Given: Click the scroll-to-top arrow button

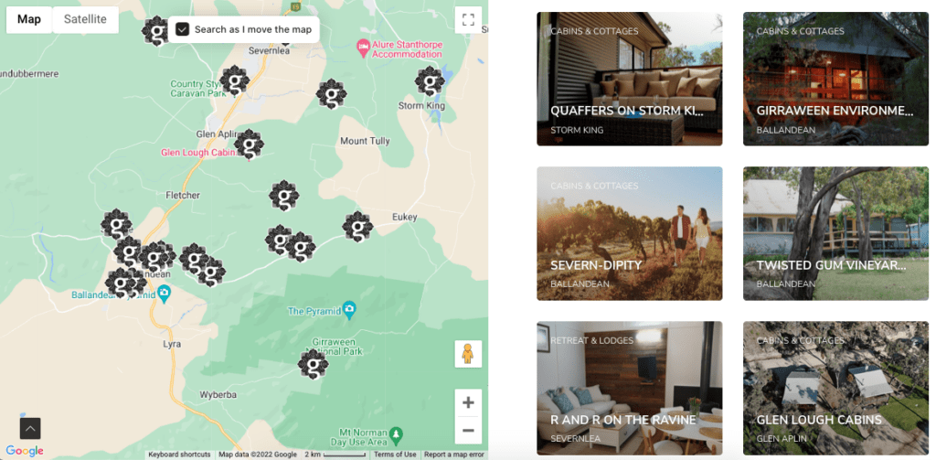Looking at the screenshot, I should tap(30, 428).
